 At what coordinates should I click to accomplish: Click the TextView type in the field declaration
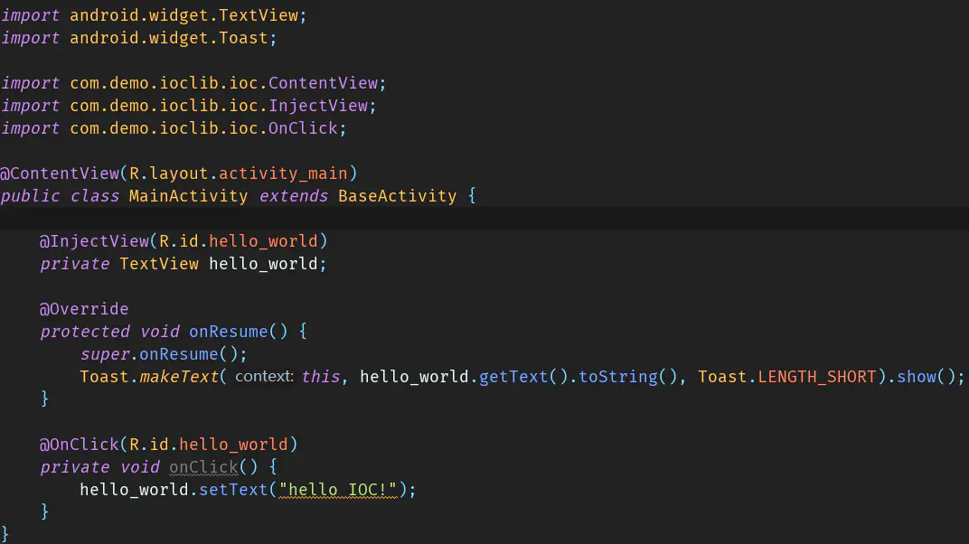click(159, 264)
